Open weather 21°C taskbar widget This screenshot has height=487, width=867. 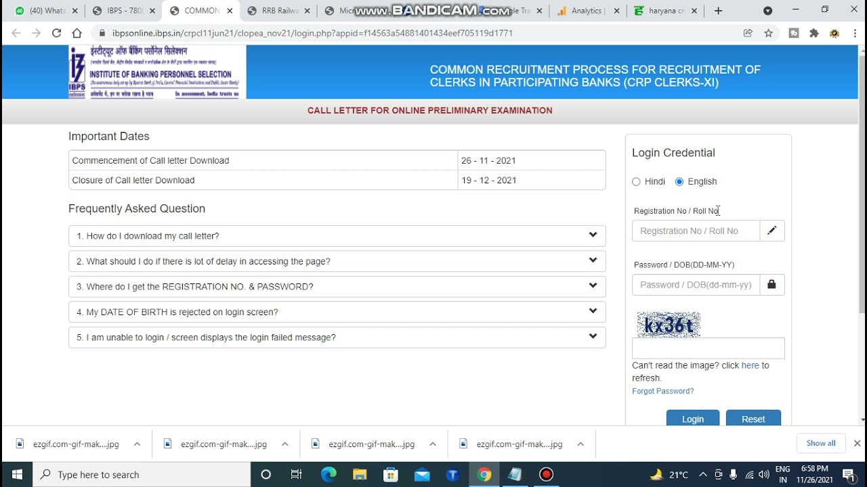click(669, 474)
